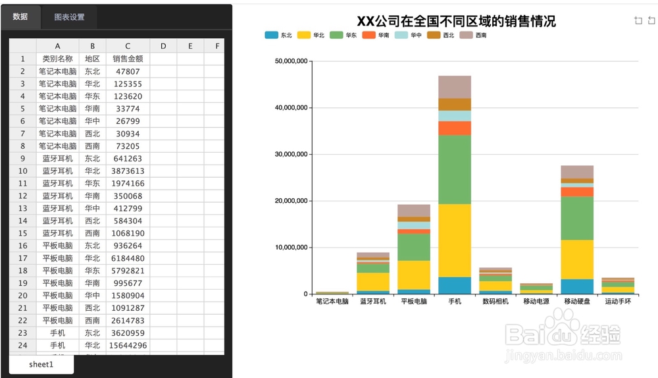Click 西南 cell in row 8

pyautogui.click(x=92, y=146)
